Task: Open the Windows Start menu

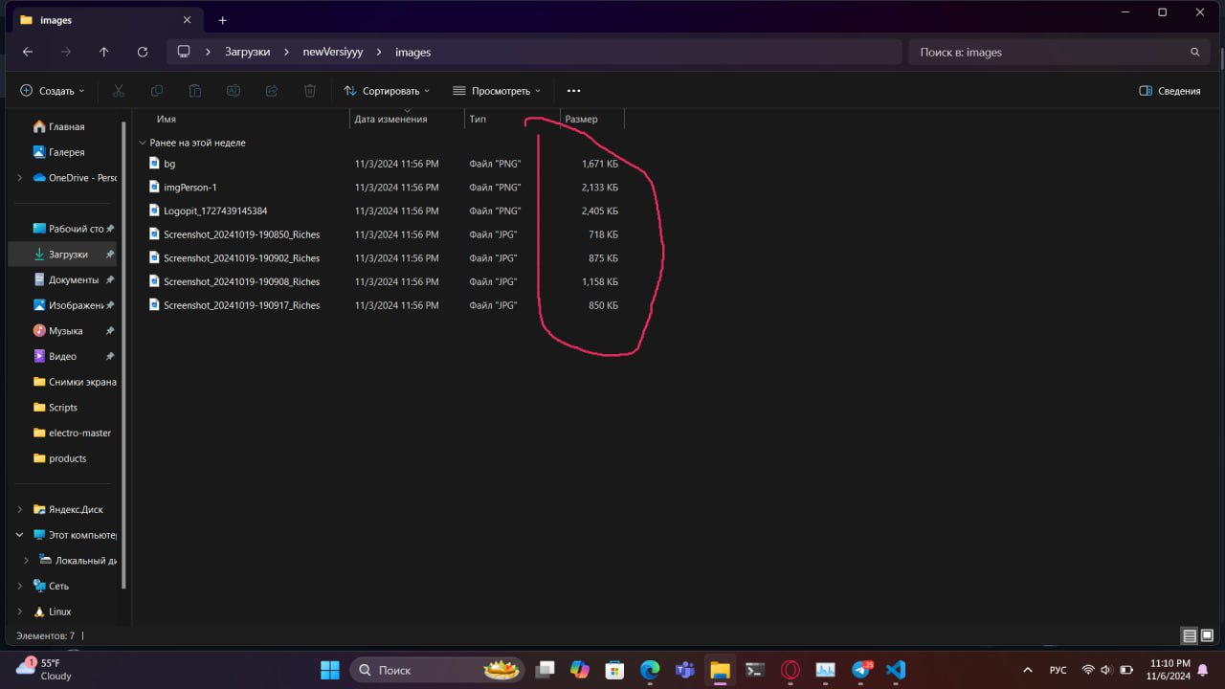Action: pyautogui.click(x=329, y=670)
